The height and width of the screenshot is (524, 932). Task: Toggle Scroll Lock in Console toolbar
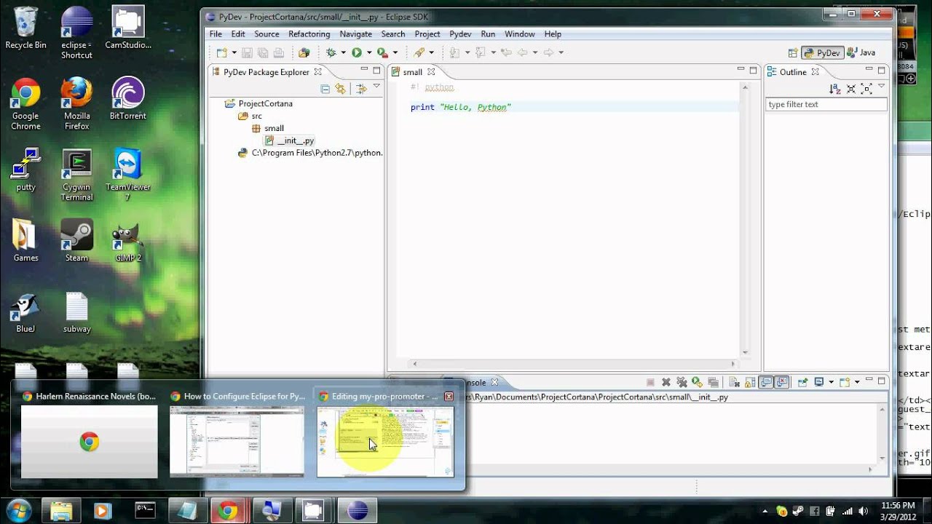750,382
